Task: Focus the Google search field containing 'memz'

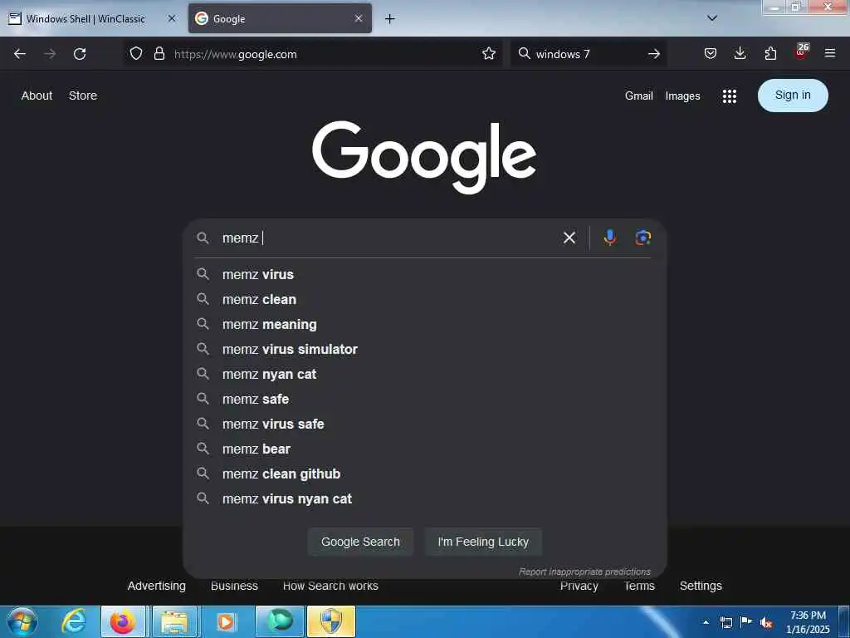Action: tap(388, 238)
